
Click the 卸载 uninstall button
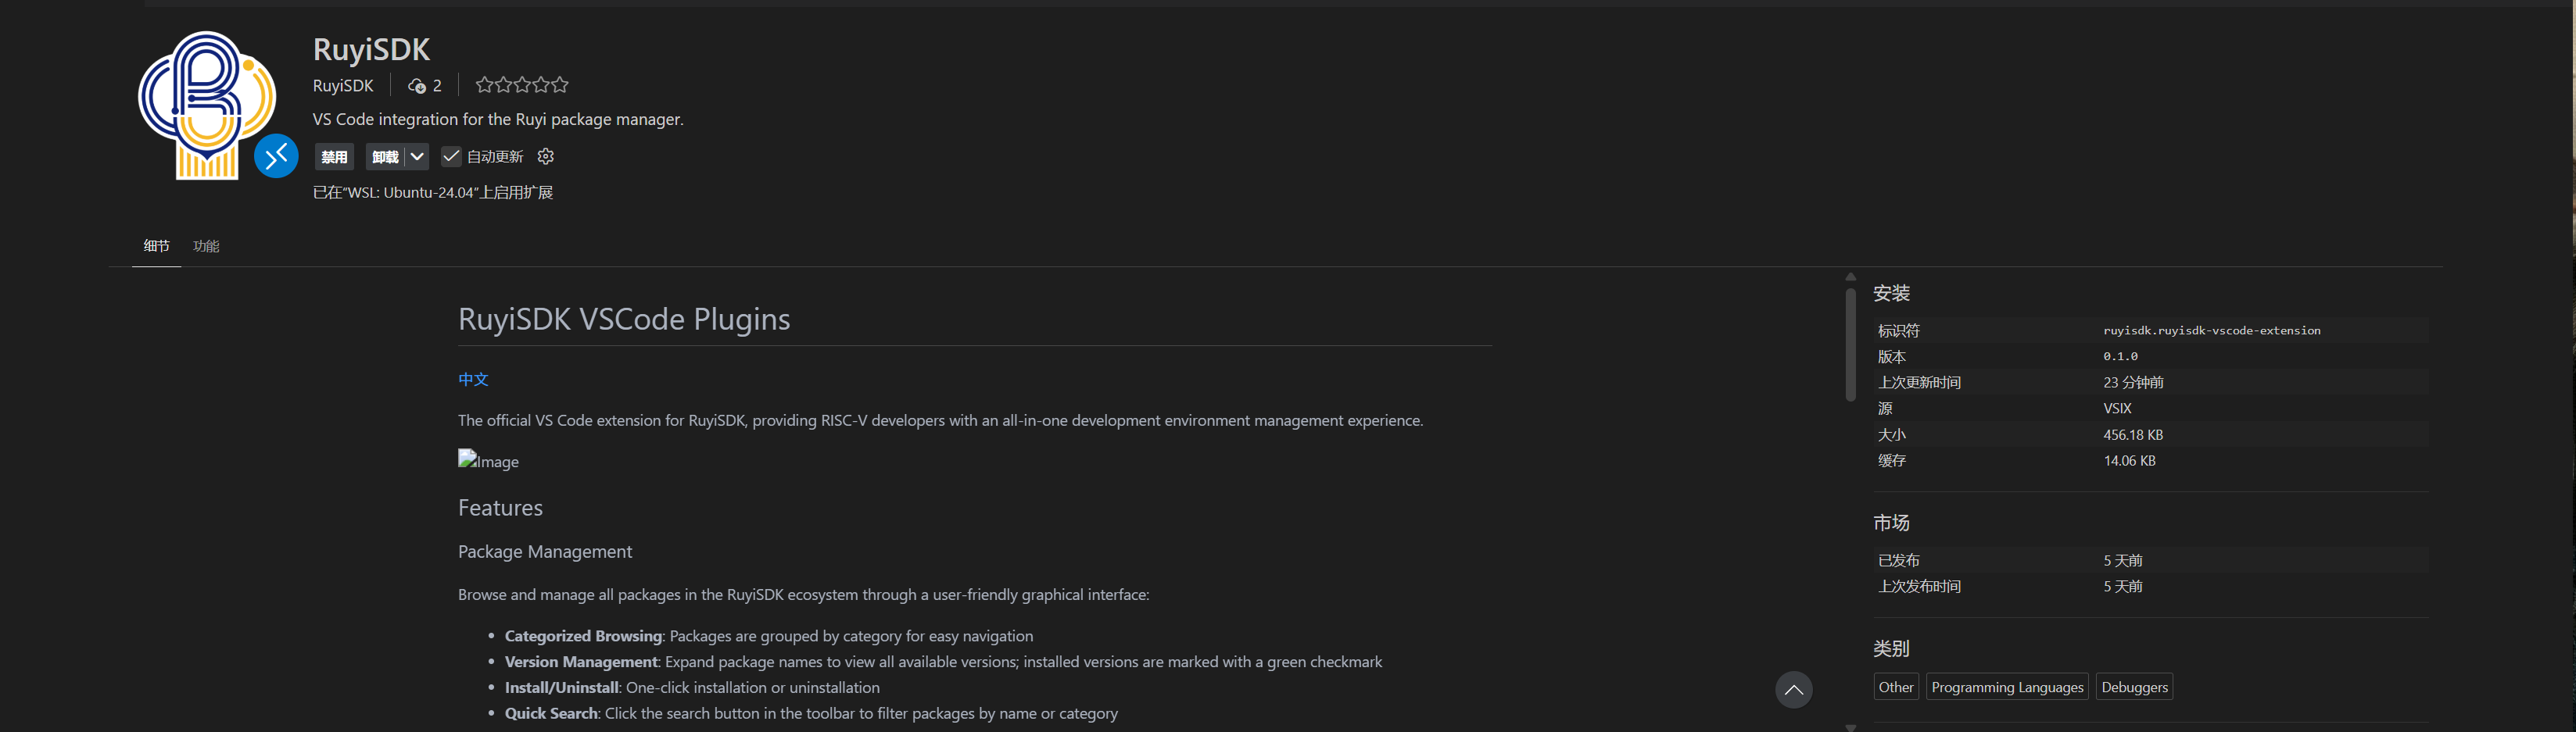385,157
